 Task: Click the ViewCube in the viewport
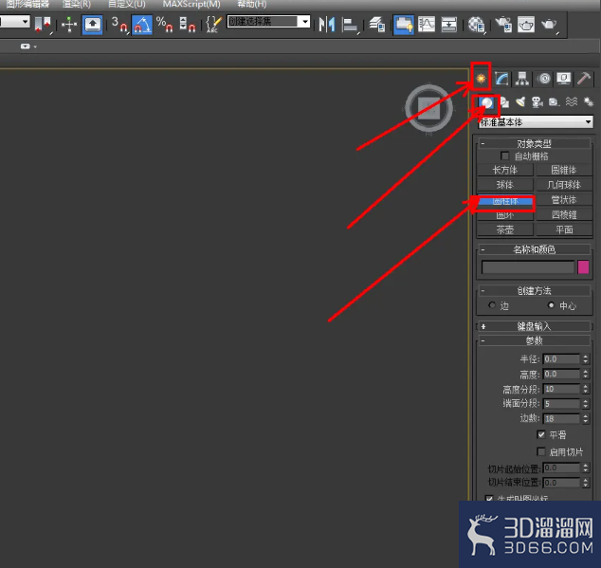[428, 109]
